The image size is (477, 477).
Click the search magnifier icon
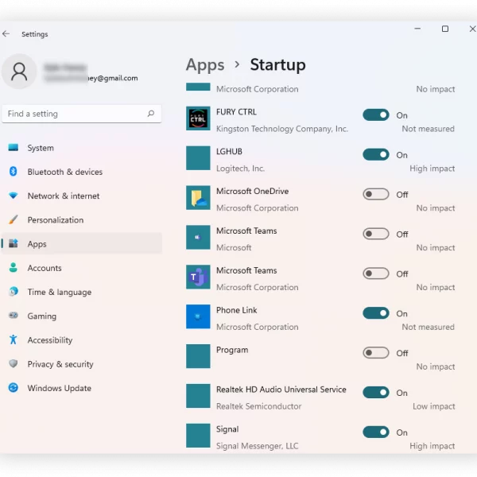click(x=151, y=114)
